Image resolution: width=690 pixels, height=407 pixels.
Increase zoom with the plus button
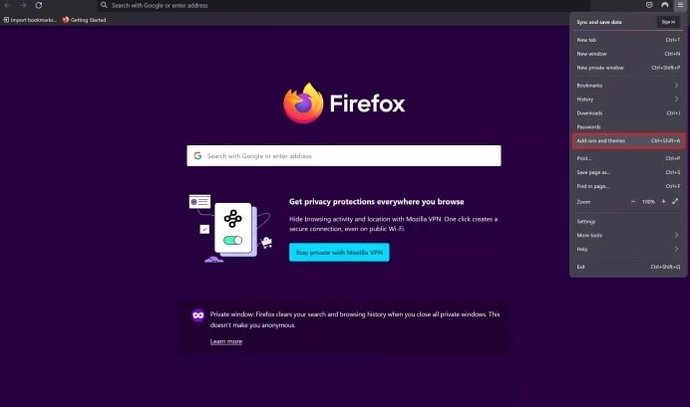[x=663, y=202]
